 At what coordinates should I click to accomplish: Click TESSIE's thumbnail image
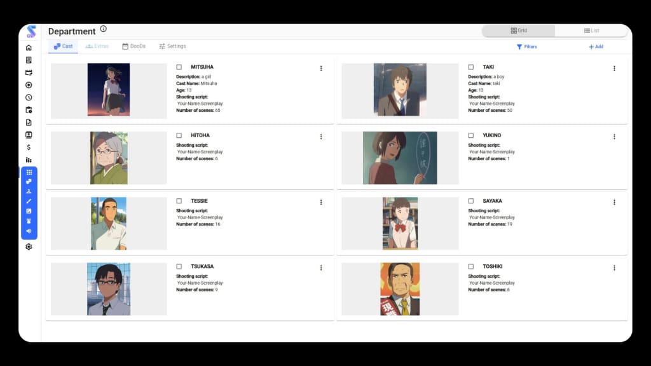click(107, 224)
